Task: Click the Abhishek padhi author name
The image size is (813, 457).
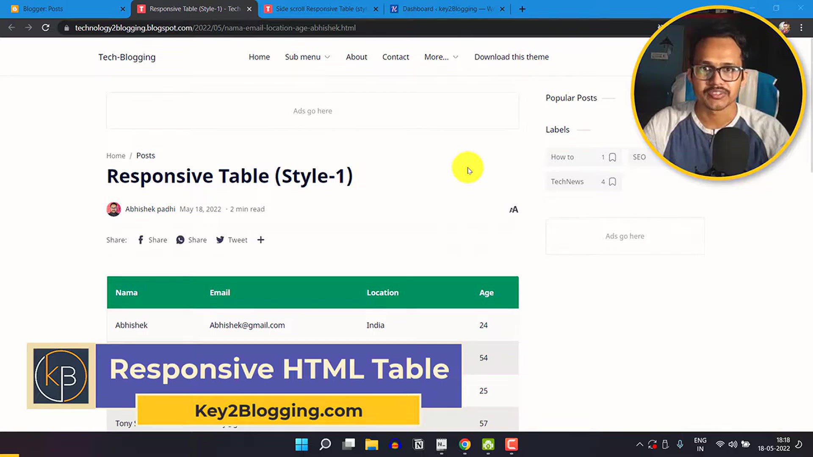Action: click(x=150, y=209)
